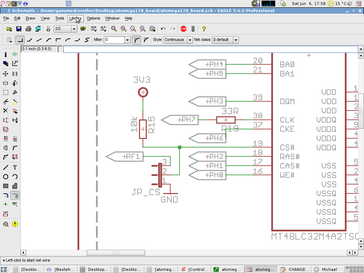The image size is (364, 273).
Task: Open the sheet selector 2/2 dropdown
Action: coord(74,29)
